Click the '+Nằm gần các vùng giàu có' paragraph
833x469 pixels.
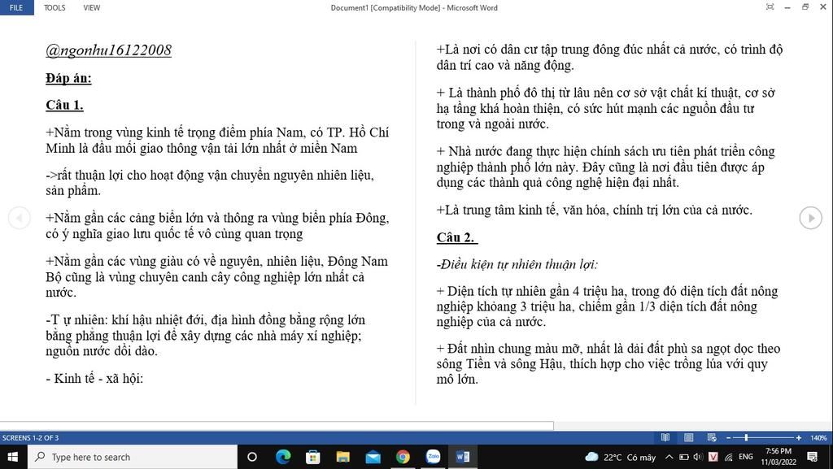coord(216,276)
